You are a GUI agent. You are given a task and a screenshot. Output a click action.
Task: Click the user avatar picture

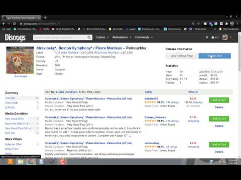pos(225,37)
